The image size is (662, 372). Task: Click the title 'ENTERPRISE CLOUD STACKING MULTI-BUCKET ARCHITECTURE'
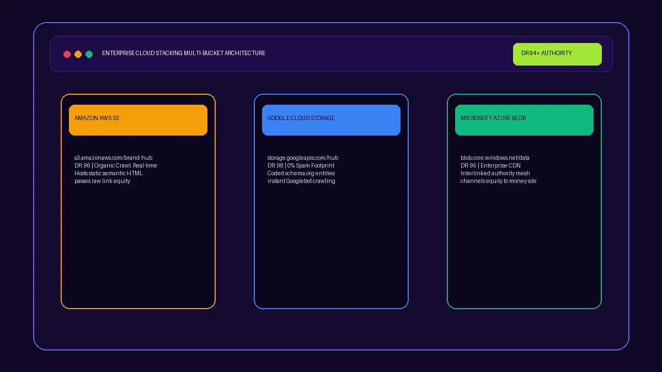tap(184, 53)
